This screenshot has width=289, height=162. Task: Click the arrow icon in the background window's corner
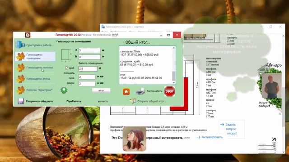(274, 140)
